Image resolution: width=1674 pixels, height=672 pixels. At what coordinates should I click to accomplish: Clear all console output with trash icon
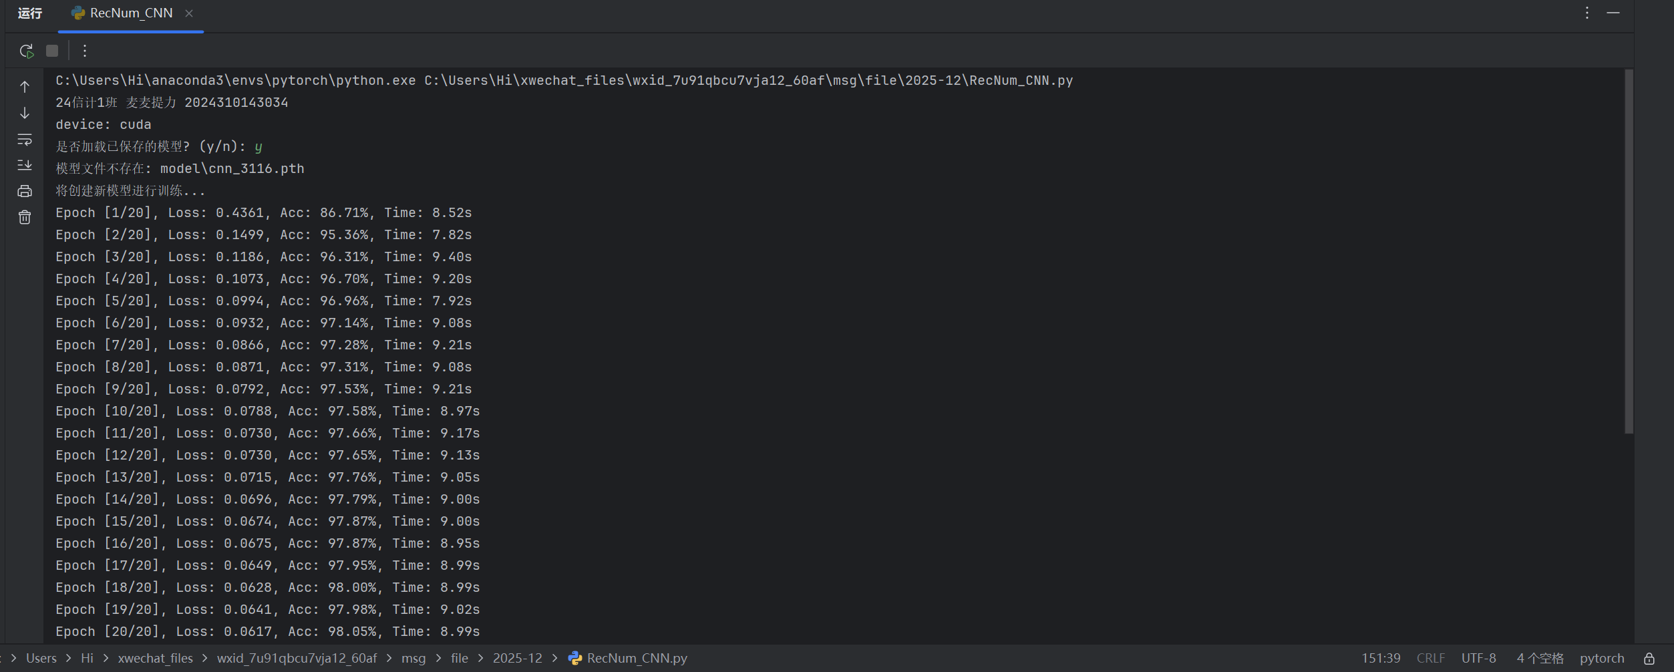pos(25,217)
